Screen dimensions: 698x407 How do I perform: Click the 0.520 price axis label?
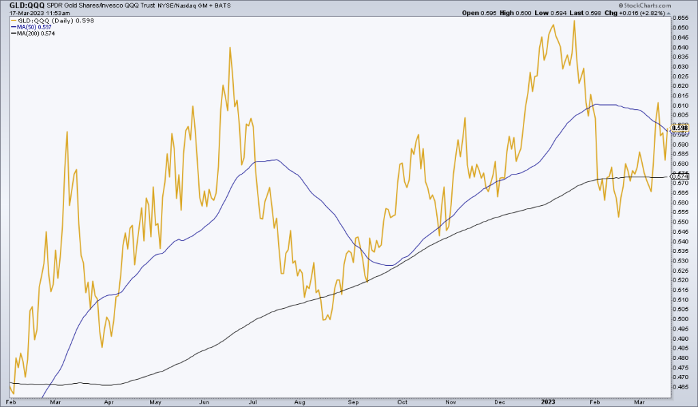pos(682,280)
